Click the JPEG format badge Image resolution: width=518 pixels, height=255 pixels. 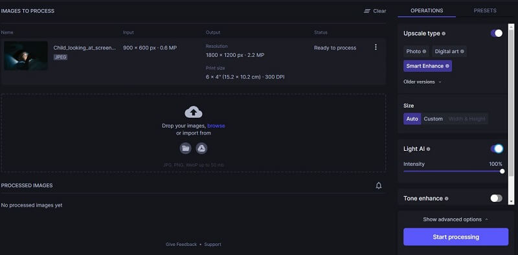point(60,57)
